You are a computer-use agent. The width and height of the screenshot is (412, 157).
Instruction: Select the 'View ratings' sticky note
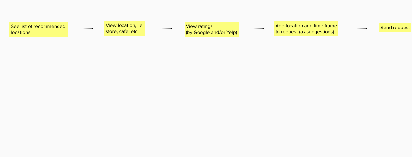212,29
